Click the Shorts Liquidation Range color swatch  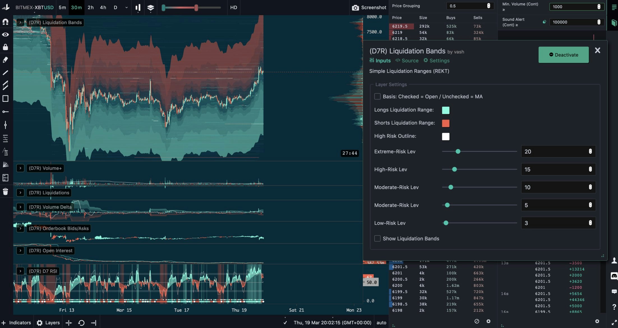446,123
